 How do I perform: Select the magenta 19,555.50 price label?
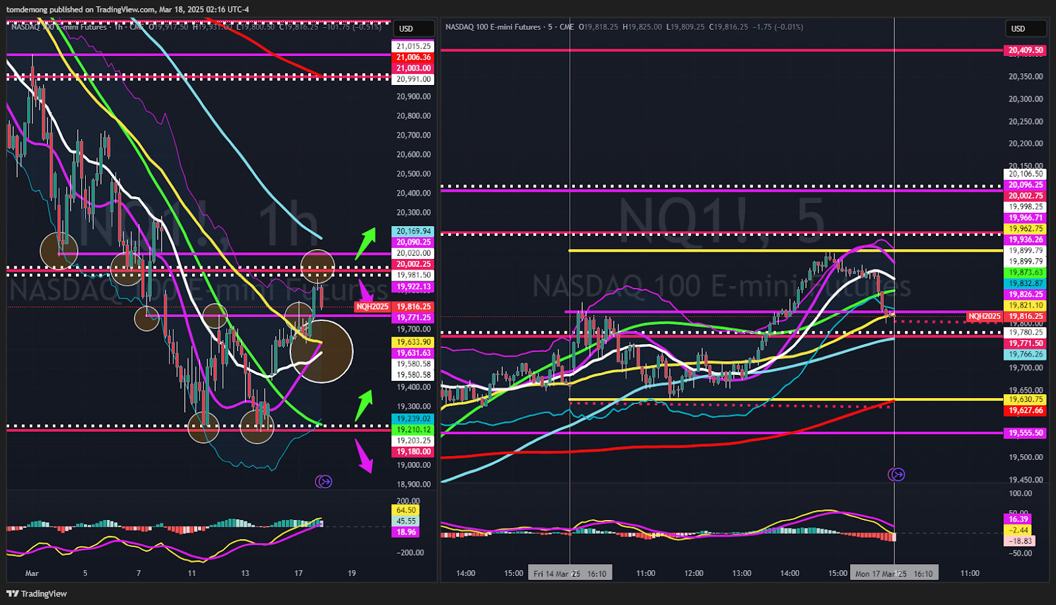point(1026,433)
